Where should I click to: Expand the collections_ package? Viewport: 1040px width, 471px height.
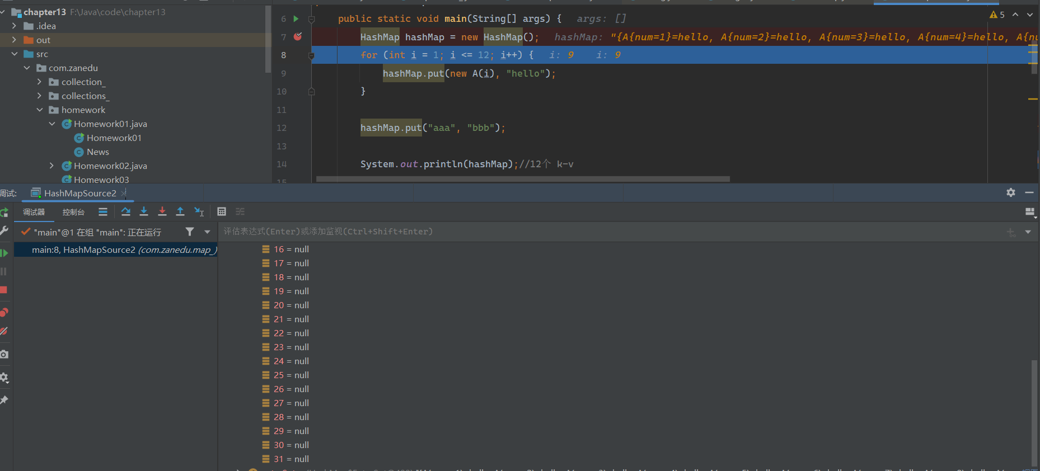39,96
